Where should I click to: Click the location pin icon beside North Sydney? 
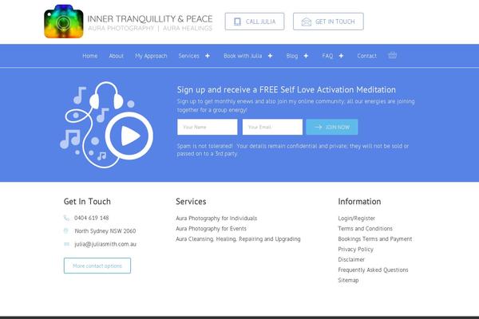66,230
